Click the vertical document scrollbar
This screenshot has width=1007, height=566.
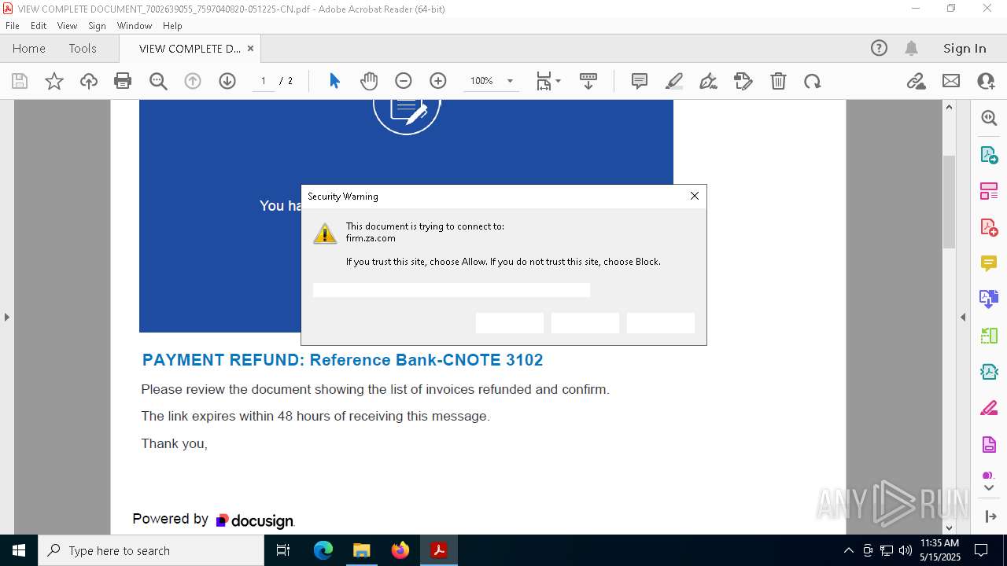pyautogui.click(x=949, y=203)
